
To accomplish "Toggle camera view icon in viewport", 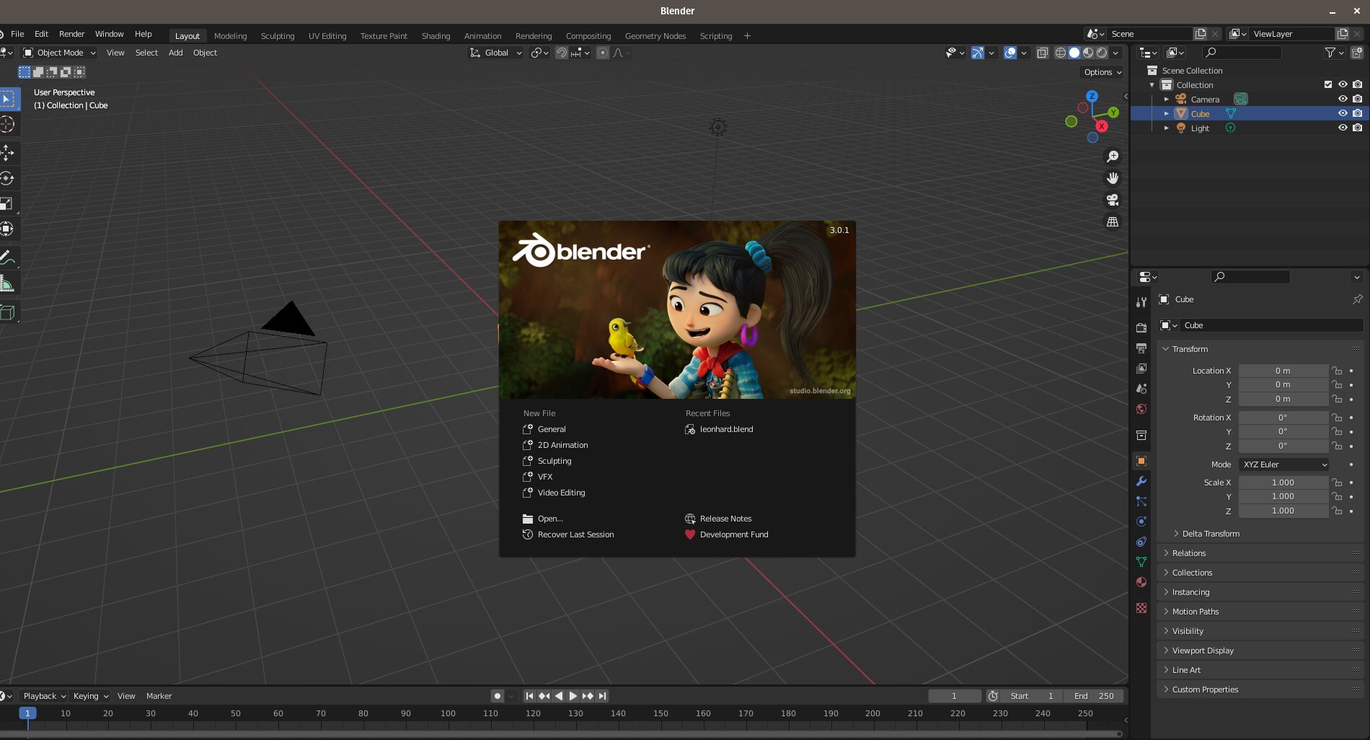I will tap(1113, 200).
